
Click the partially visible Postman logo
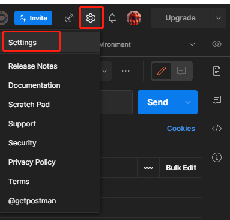[4, 18]
